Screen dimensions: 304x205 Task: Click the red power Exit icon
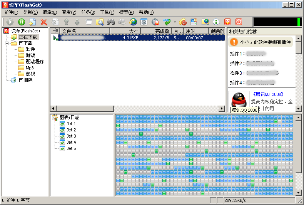pos(239,22)
